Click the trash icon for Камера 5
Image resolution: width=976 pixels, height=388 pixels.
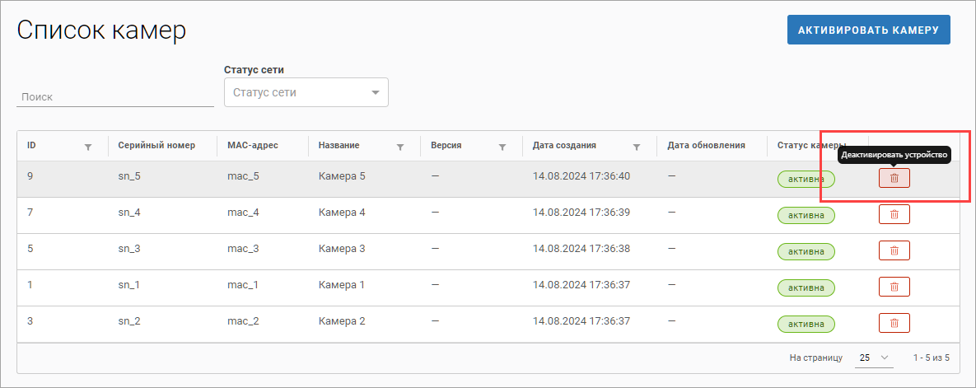(894, 178)
